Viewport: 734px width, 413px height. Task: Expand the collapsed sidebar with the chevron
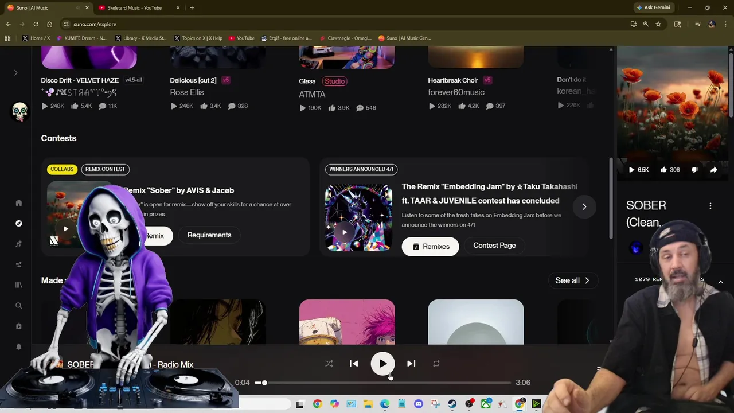coord(16,73)
